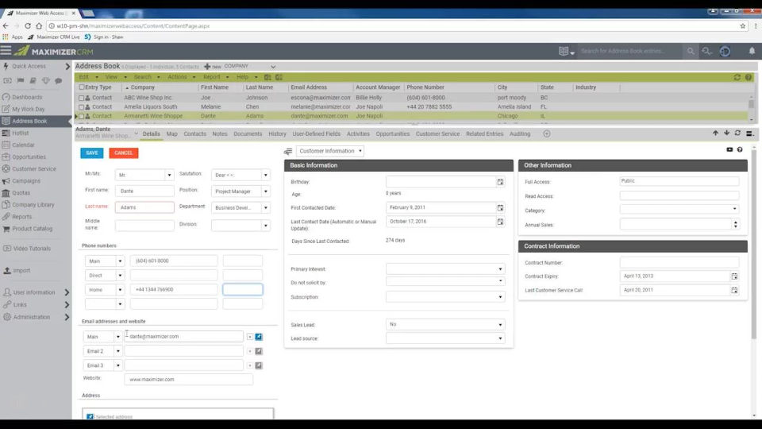Switch to the Documents tab

point(248,133)
